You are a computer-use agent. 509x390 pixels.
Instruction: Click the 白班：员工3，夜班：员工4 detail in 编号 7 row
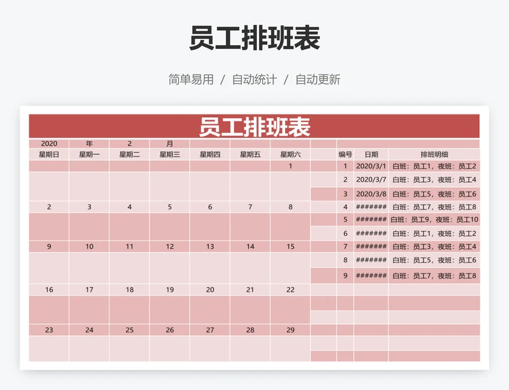pyautogui.click(x=434, y=247)
